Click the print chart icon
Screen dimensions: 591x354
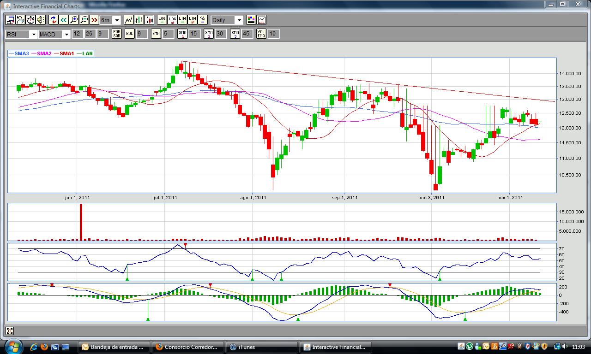pyautogui.click(x=20, y=20)
